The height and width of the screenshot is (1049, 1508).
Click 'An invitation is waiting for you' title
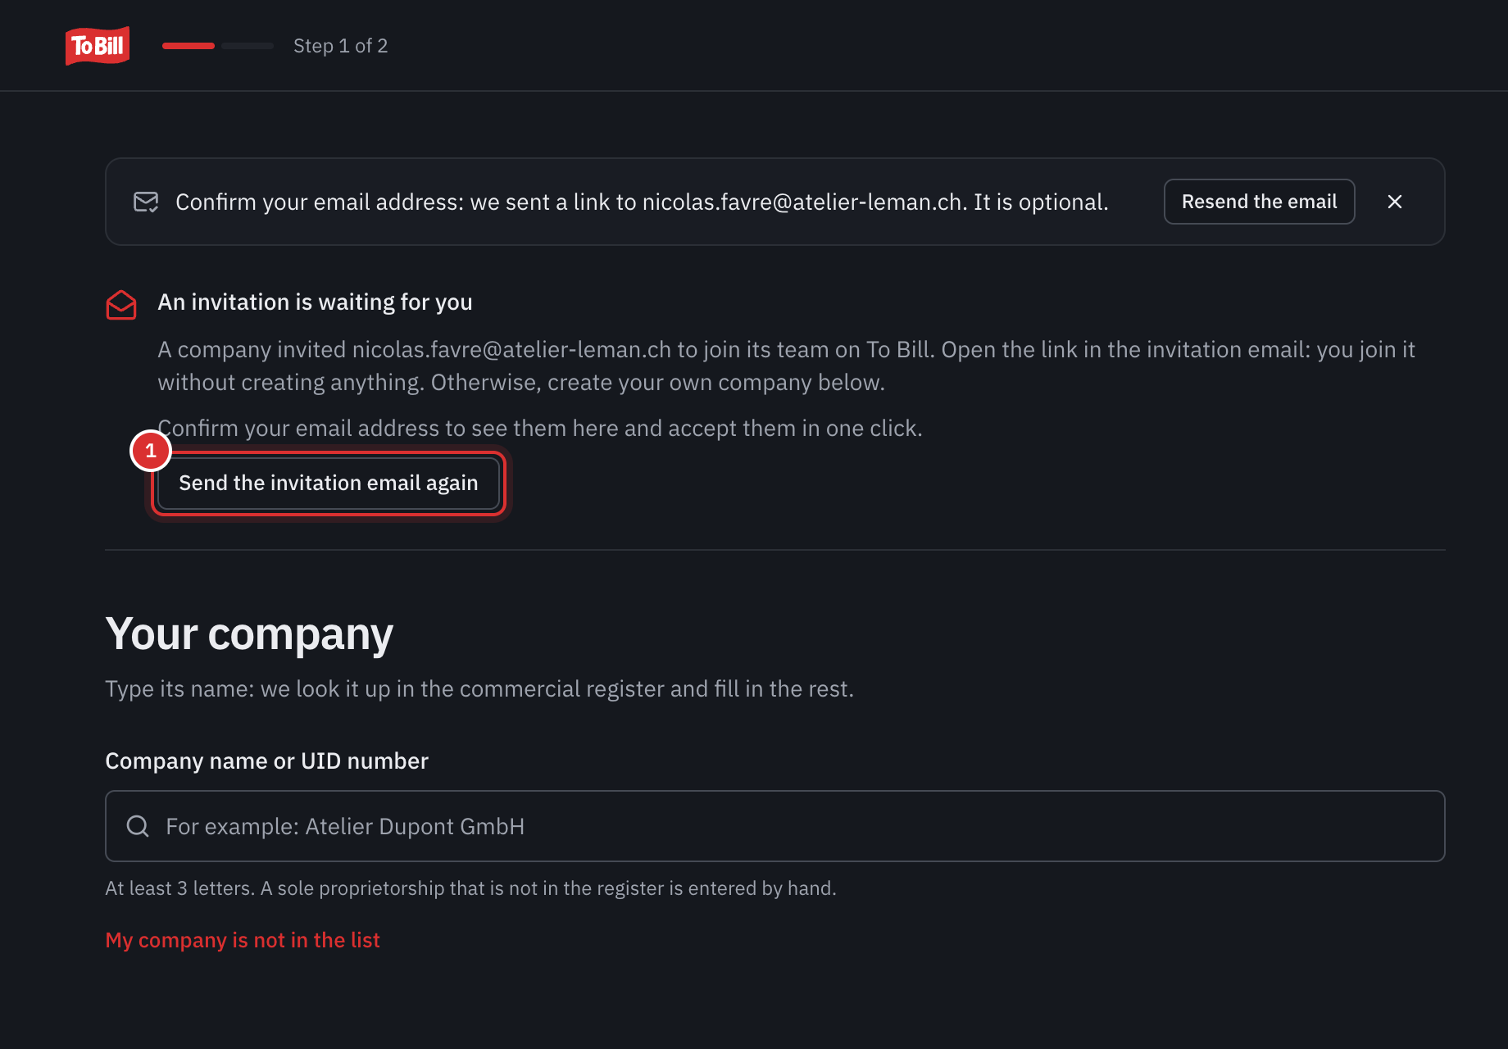[315, 302]
